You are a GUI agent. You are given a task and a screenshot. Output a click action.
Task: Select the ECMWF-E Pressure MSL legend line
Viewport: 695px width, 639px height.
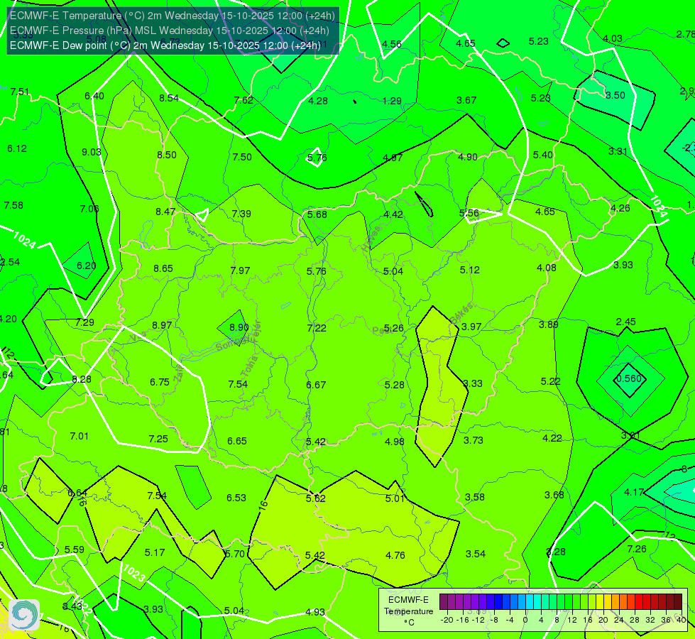(x=170, y=30)
